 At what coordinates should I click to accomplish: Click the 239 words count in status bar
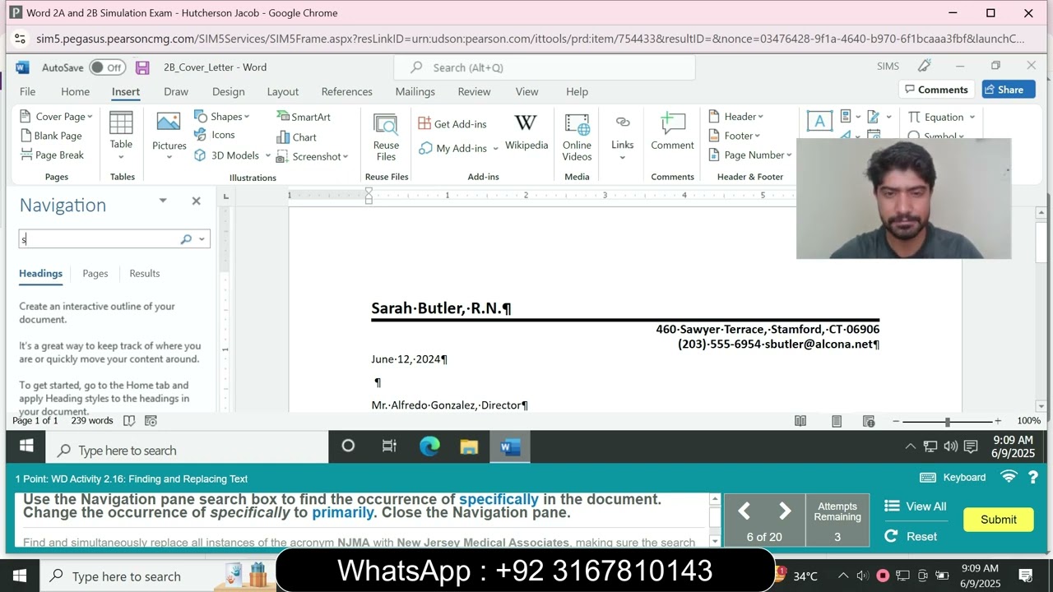[x=92, y=420]
